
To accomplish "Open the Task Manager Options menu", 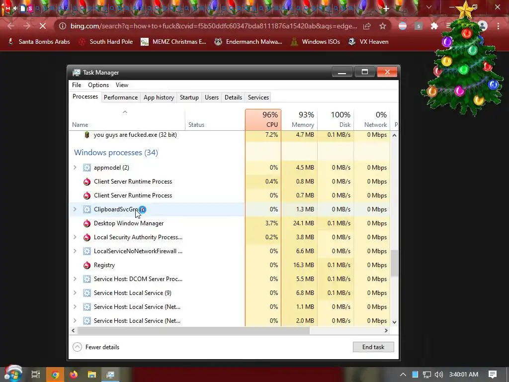I will (x=98, y=85).
